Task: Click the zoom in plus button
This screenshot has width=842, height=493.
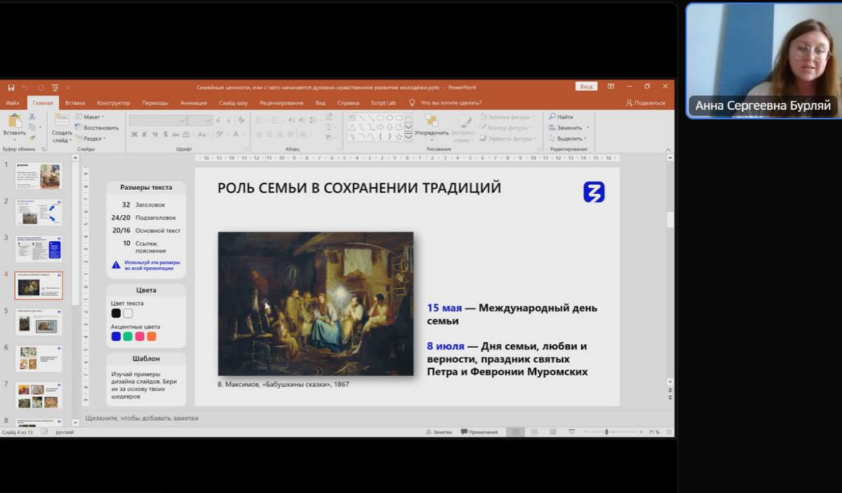Action: 641,432
